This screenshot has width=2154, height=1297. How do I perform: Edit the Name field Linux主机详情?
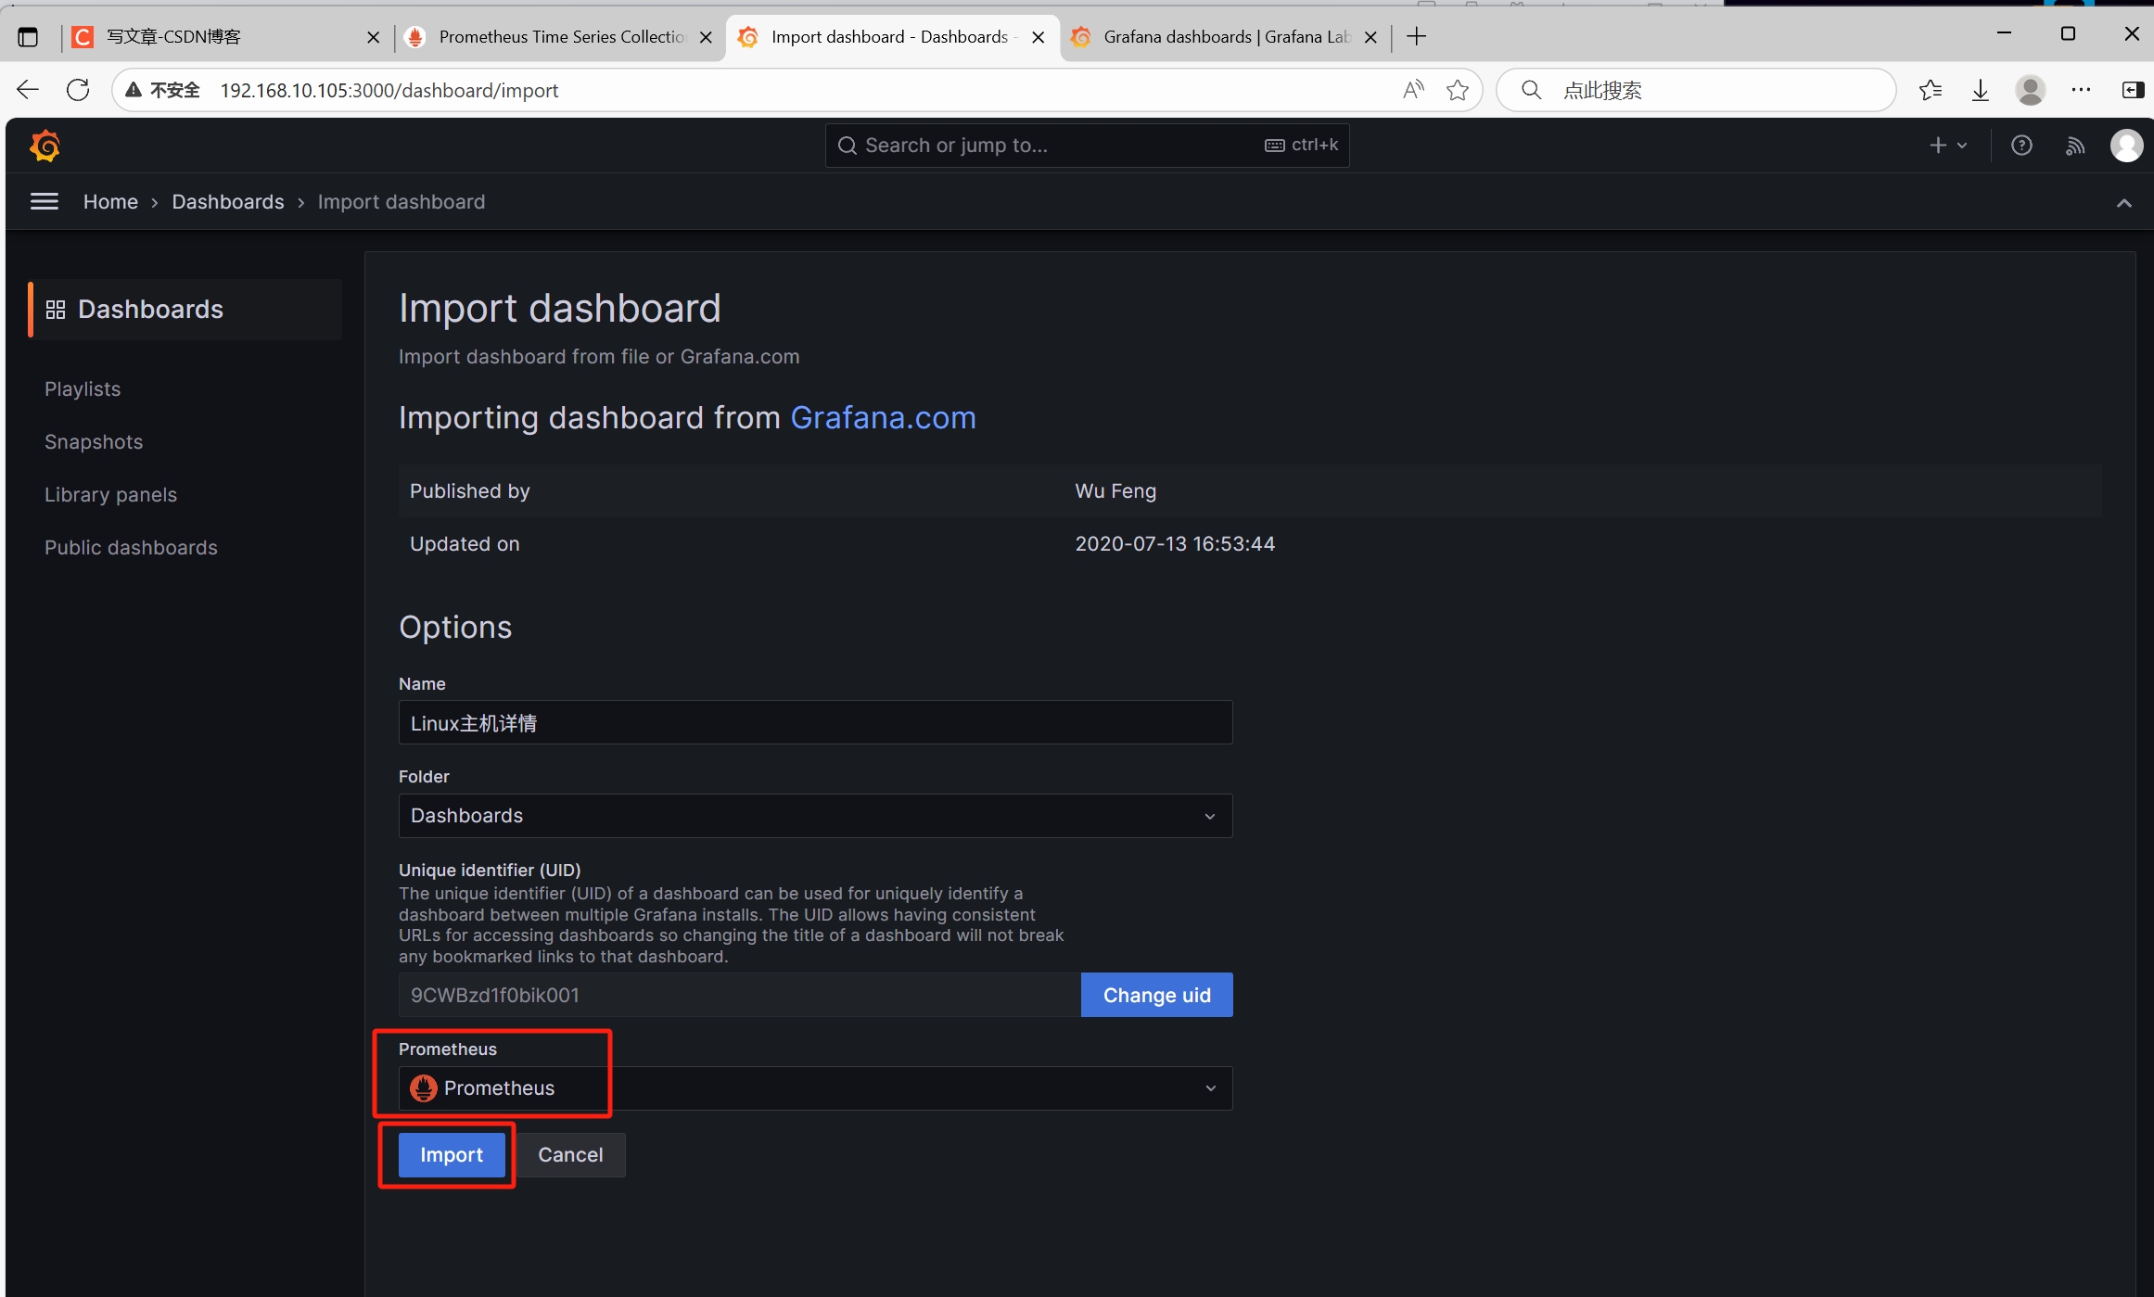tap(815, 723)
